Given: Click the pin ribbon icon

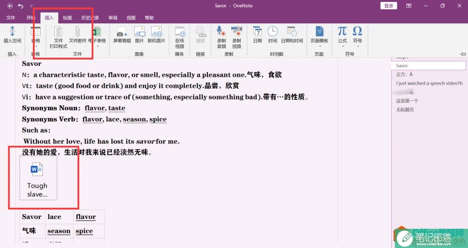Looking at the screenshot, I should (x=463, y=54).
